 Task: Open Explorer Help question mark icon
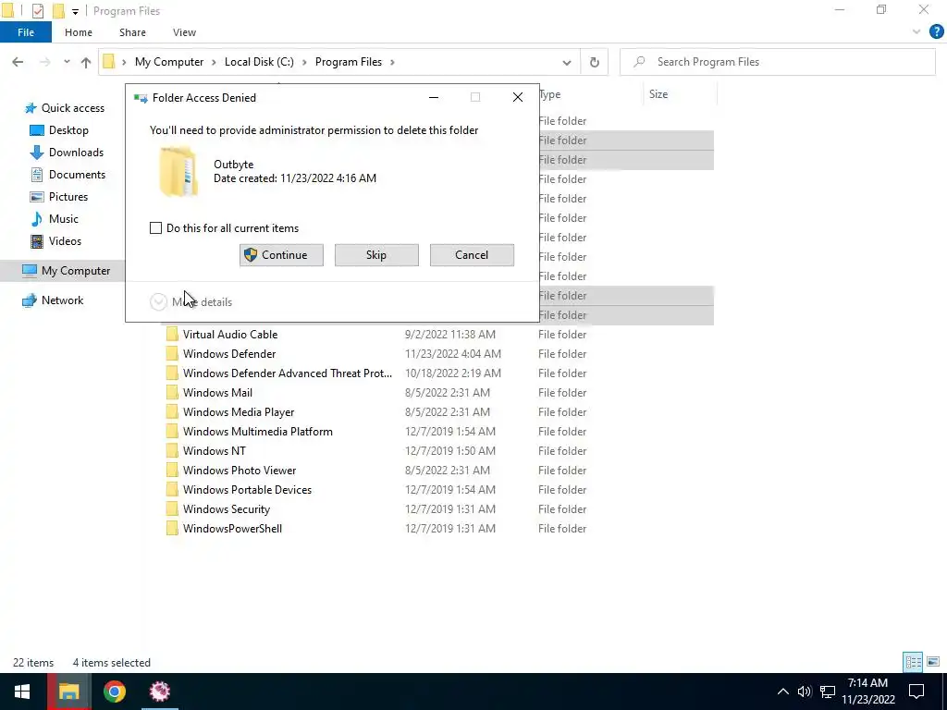[936, 32]
